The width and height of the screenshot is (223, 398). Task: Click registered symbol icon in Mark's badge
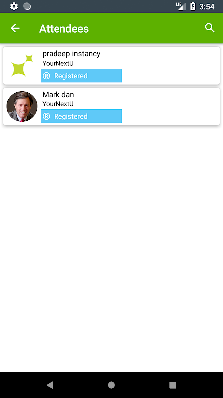point(46,116)
